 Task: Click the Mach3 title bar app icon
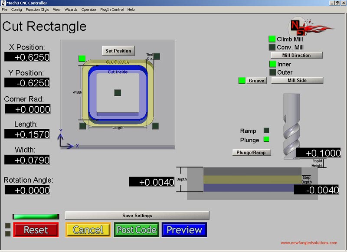[x=3, y=3]
